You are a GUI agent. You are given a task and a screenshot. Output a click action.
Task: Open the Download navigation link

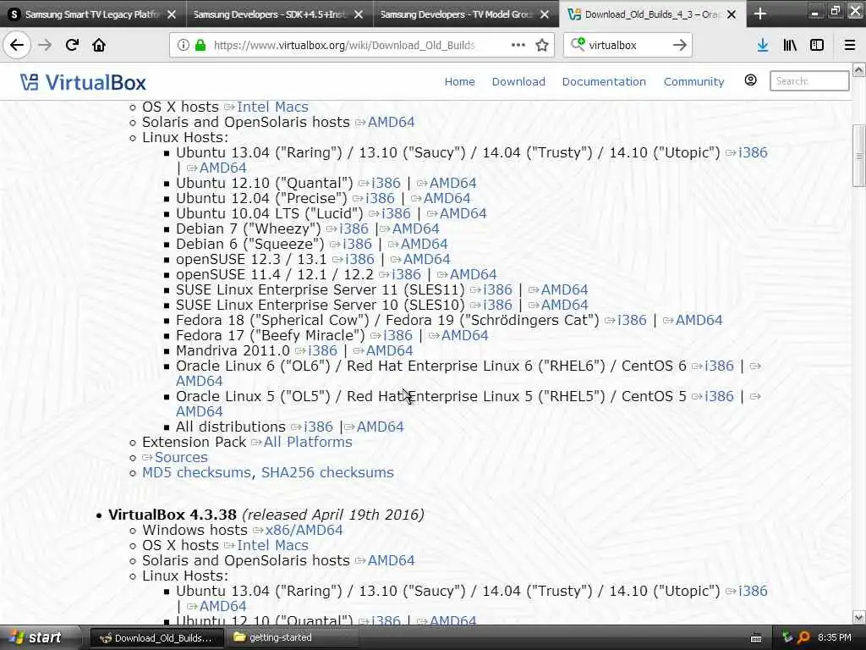coord(518,82)
